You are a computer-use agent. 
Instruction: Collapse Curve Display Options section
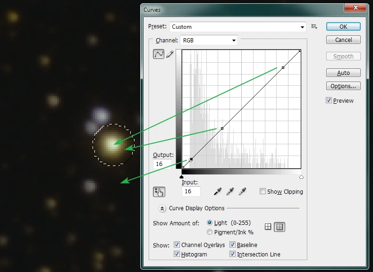(x=162, y=208)
